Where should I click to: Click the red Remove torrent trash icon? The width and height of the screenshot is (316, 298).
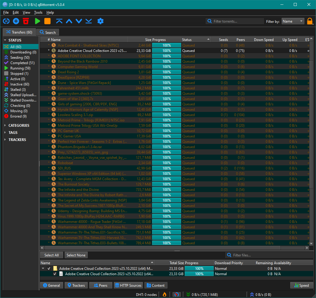coord(26,21)
